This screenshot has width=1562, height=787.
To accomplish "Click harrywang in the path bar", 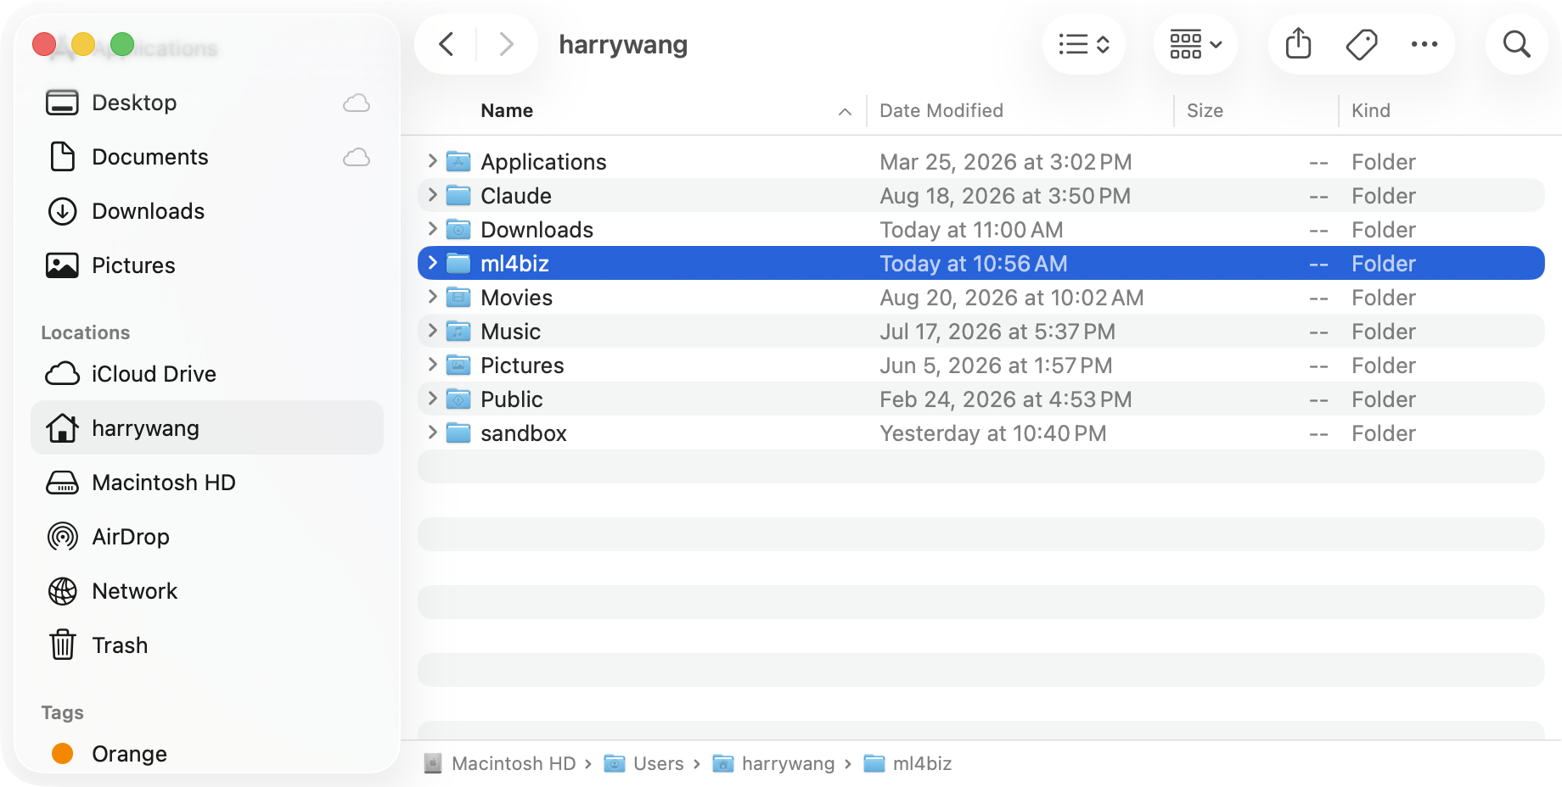I will click(x=774, y=763).
